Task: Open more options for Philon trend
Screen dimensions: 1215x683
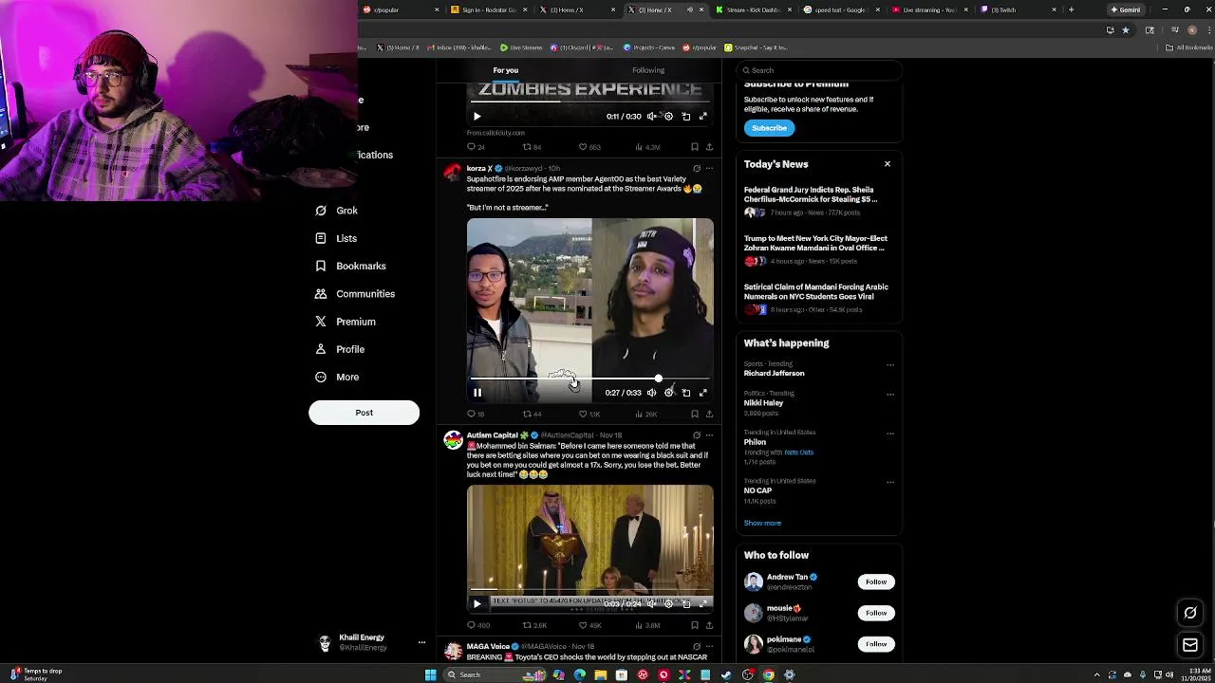Action: coord(889,434)
